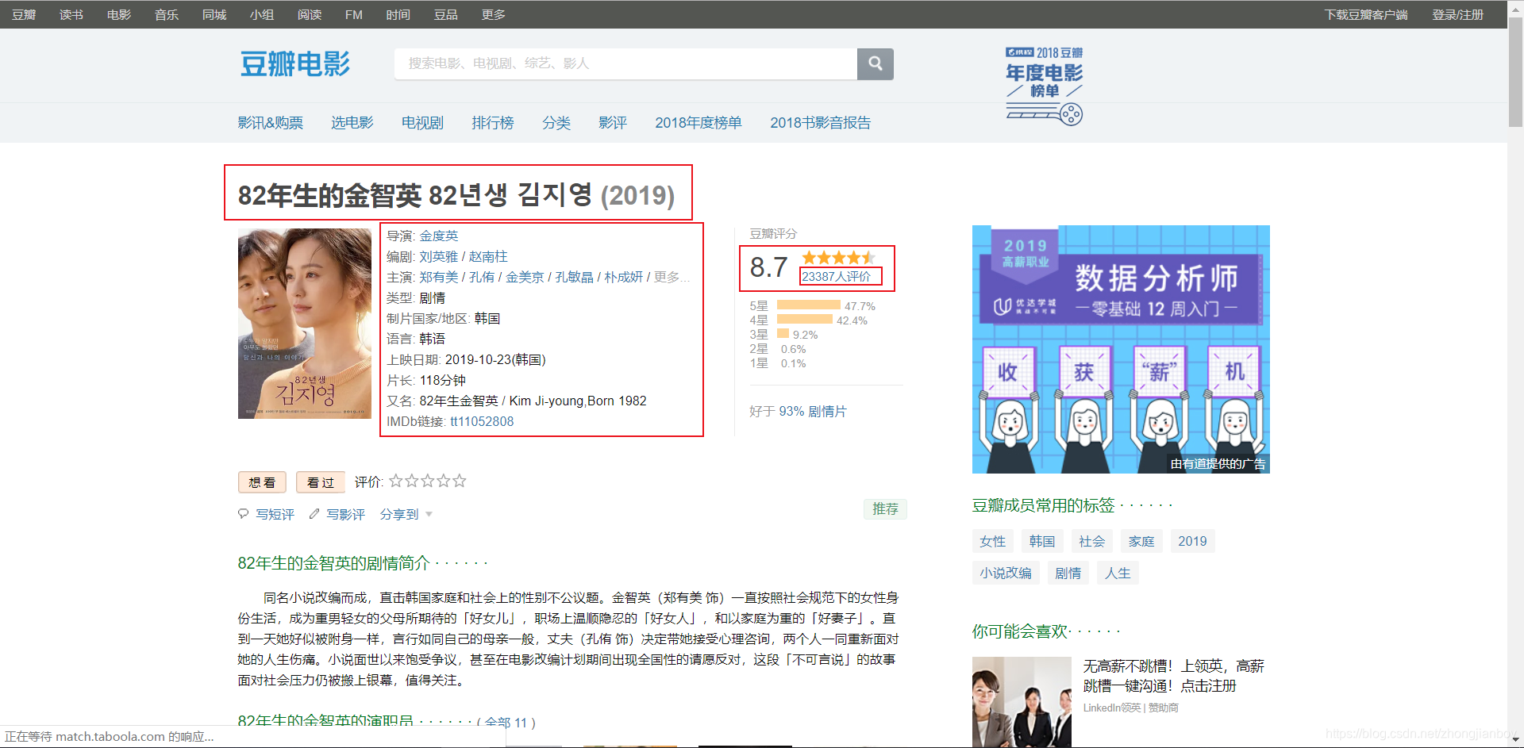Open actor 孔侑 link
Viewport: 1524px width, 748px height.
coord(482,277)
